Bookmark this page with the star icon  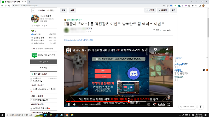click(171, 5)
